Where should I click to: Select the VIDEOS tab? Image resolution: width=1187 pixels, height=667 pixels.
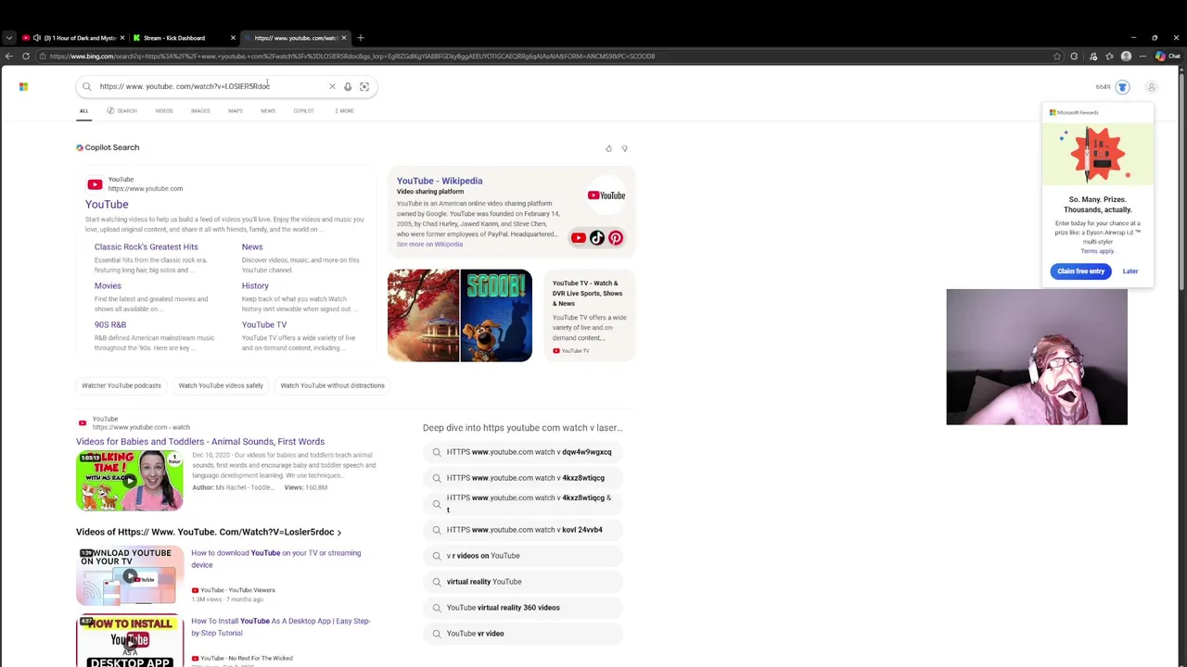163,111
